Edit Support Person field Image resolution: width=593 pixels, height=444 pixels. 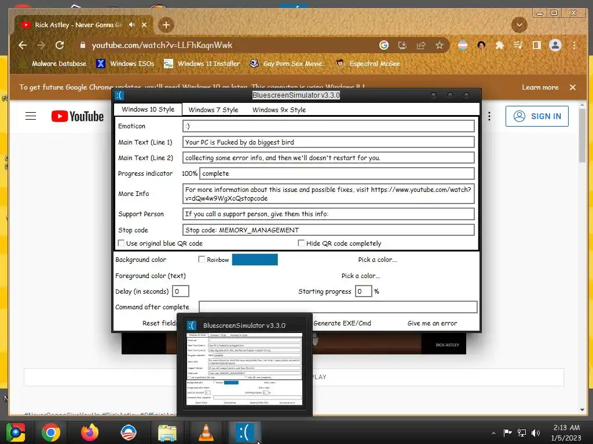click(328, 214)
